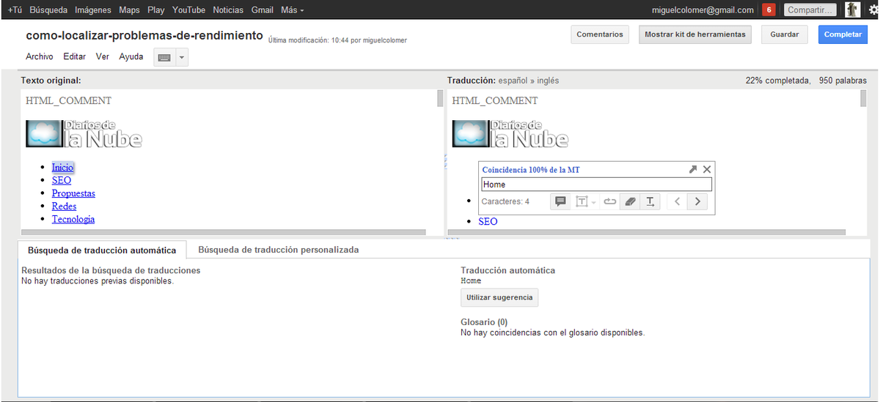Click the comment icon in translation popup

[x=561, y=201]
